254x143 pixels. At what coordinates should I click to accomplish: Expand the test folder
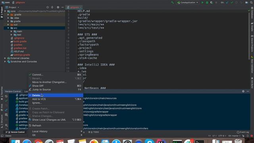(12, 35)
